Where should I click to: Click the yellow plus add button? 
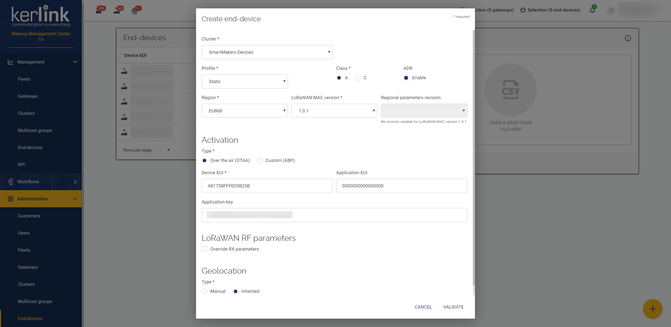(x=652, y=309)
